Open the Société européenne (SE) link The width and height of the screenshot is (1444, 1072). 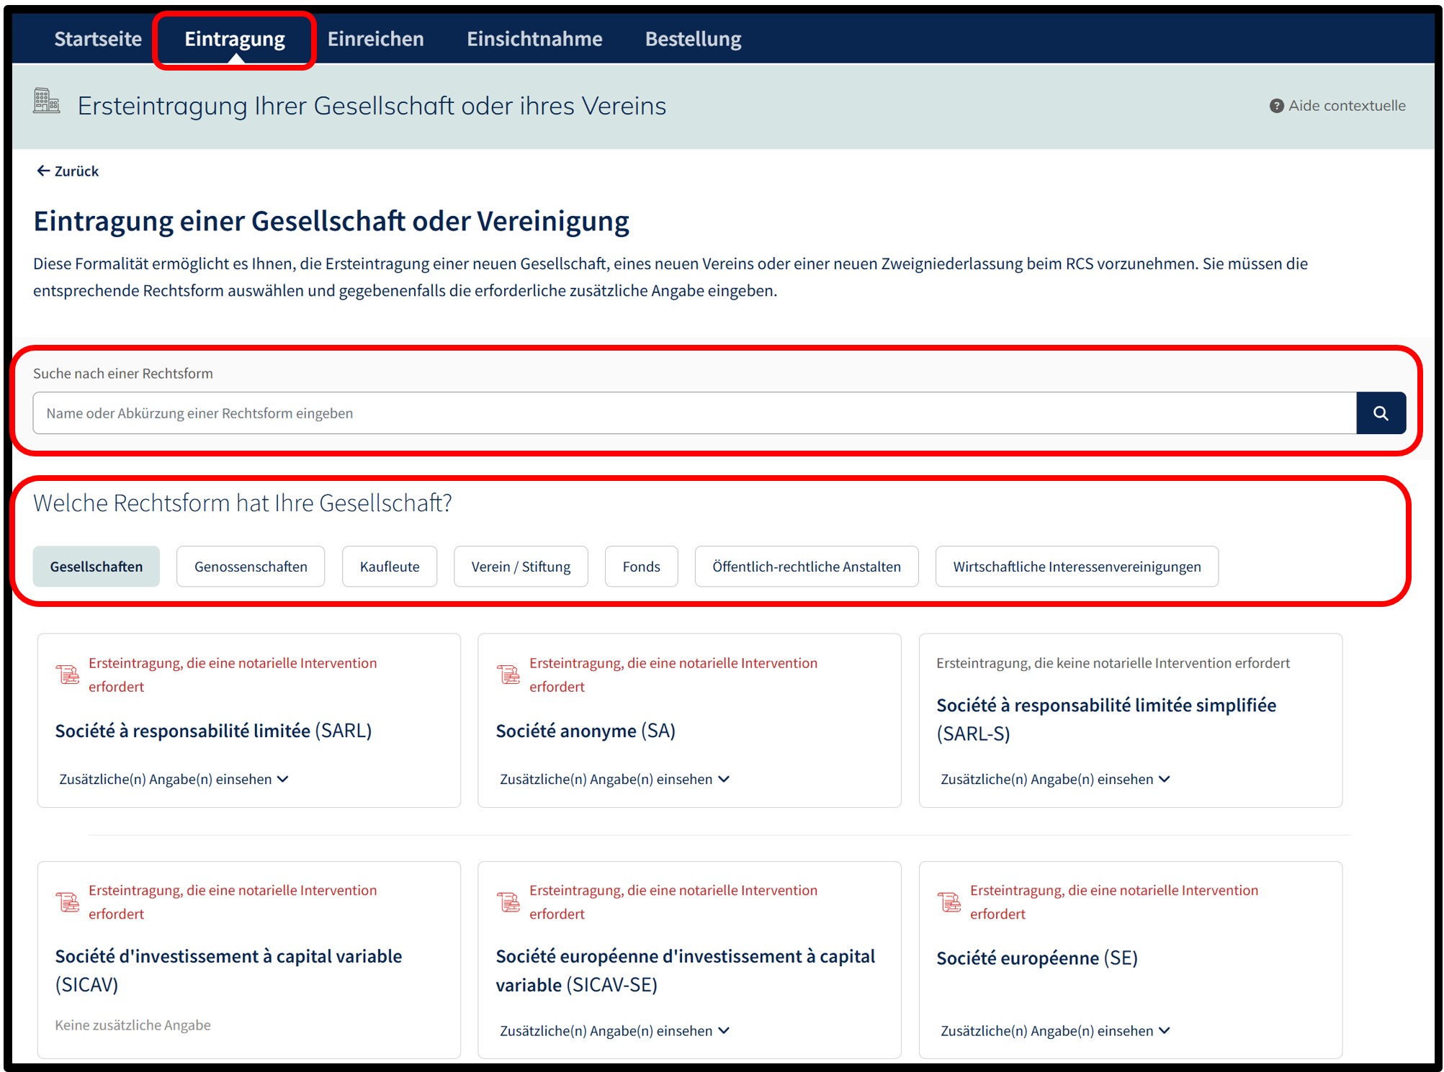click(1037, 958)
